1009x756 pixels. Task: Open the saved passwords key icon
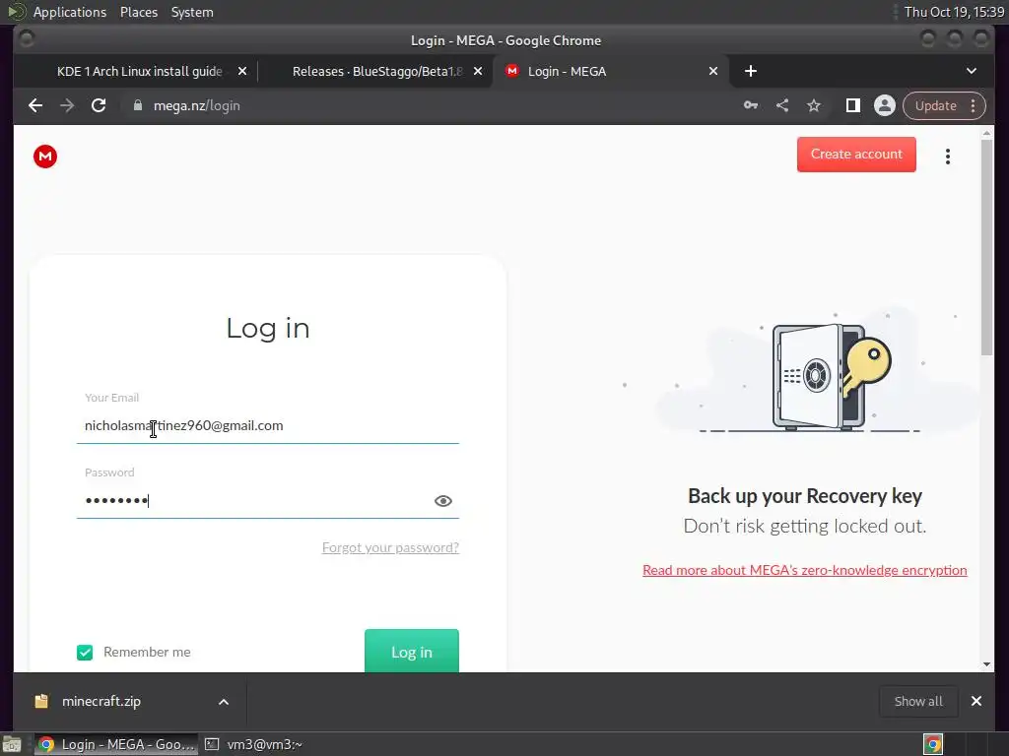(x=750, y=105)
